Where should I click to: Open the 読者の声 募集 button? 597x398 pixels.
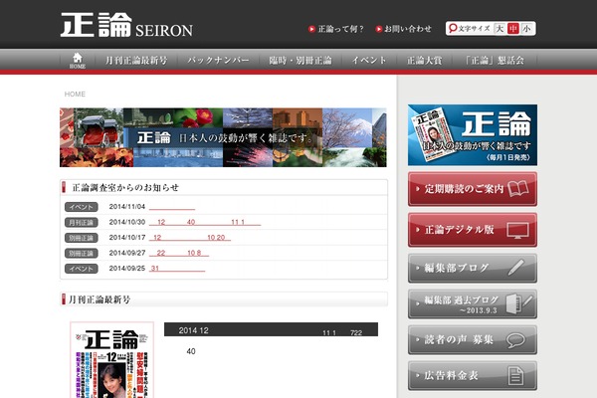point(473,339)
